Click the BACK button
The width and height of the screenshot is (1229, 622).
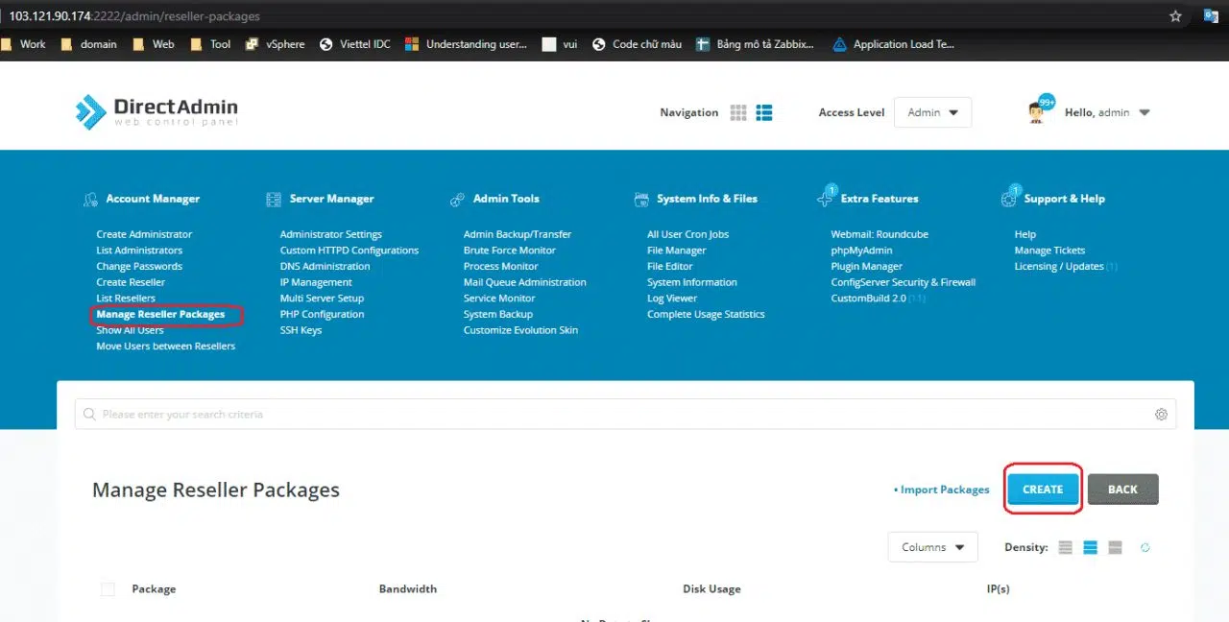1123,490
